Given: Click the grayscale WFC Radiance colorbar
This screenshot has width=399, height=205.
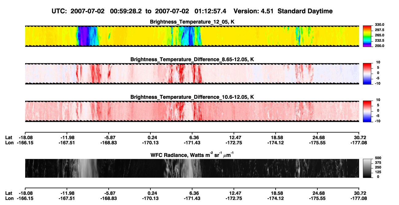Looking at the screenshot, I should click(367, 168).
